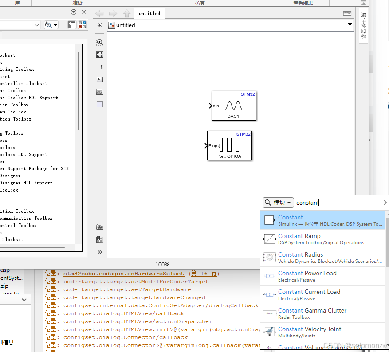The image size is (389, 352).
Task: Select 'ommunication Toolbox' library entry
Action: (26, 218)
